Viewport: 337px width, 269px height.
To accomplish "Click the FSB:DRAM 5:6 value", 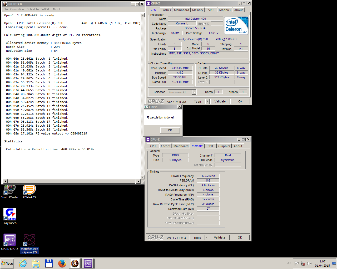I will (x=208, y=180).
